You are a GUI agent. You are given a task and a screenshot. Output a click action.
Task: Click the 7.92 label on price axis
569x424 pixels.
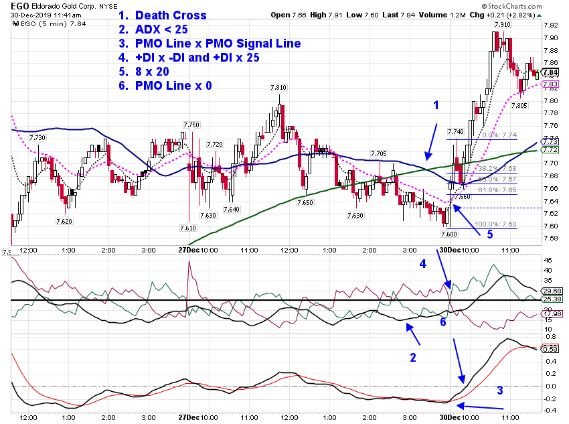tap(551, 25)
